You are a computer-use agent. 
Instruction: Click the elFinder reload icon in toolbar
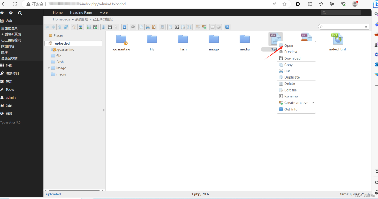pos(66,27)
